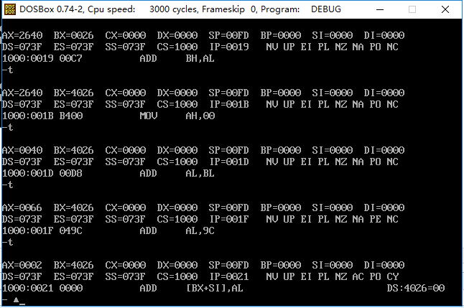464x308 pixels.
Task: Click the DOSBox icon in the title bar
Action: click(10, 9)
